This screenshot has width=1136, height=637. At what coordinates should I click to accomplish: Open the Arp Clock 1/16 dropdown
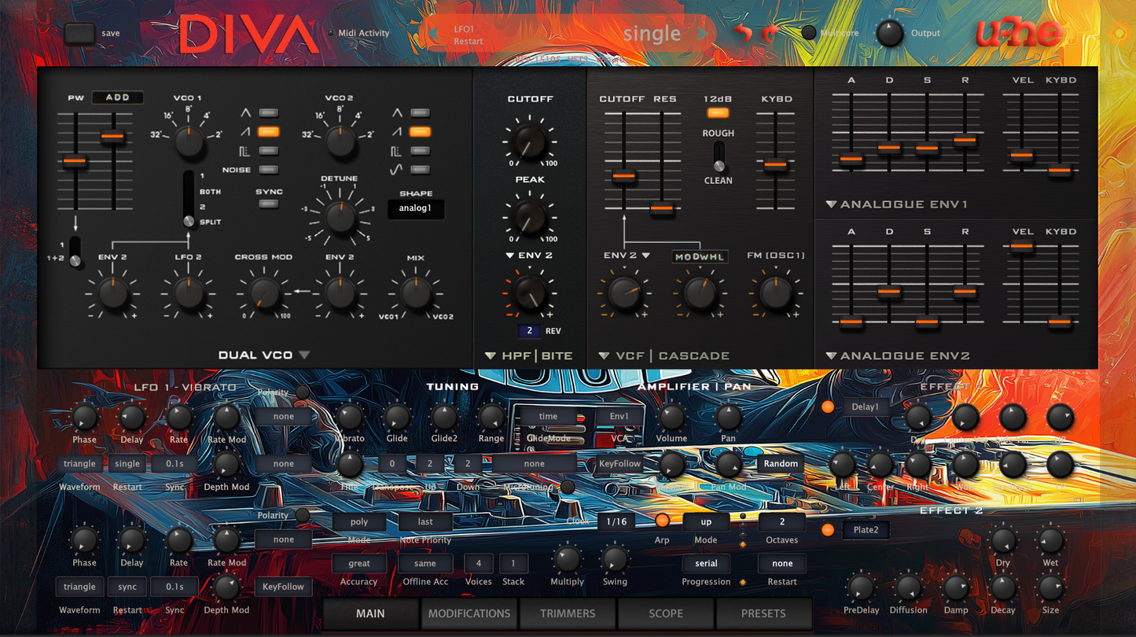coord(616,521)
